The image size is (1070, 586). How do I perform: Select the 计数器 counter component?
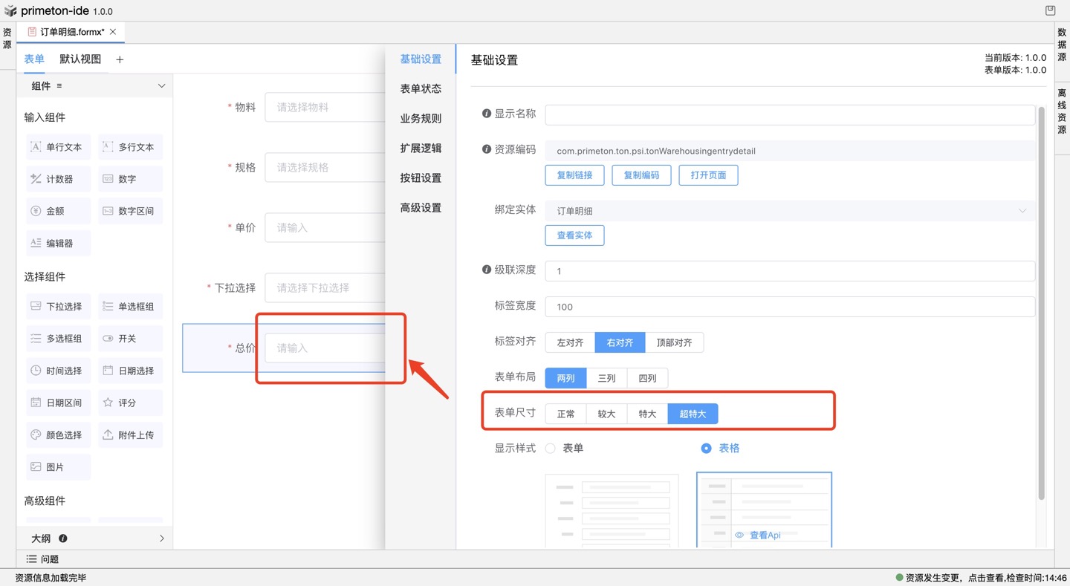57,178
